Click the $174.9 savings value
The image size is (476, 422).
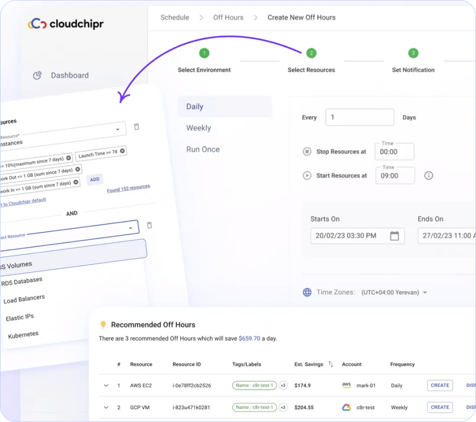pyautogui.click(x=302, y=386)
